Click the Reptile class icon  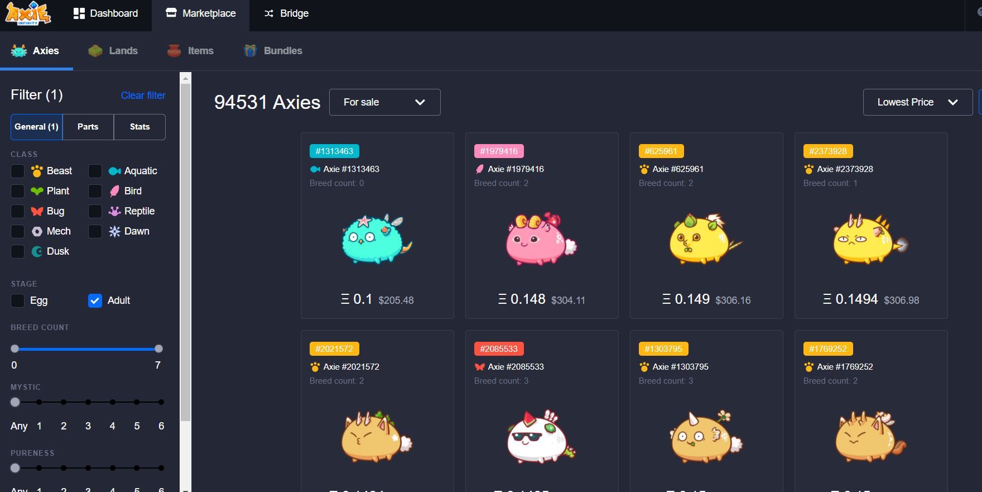tap(114, 211)
